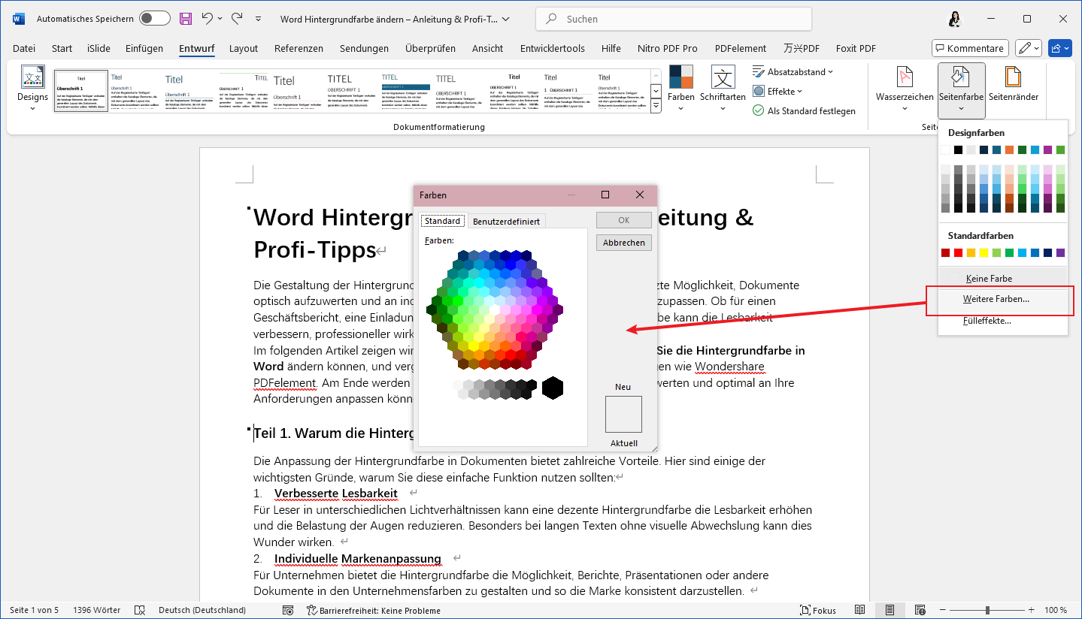The width and height of the screenshot is (1082, 619).
Task: Switch to the Einfügen ribbon tab
Action: click(x=144, y=48)
